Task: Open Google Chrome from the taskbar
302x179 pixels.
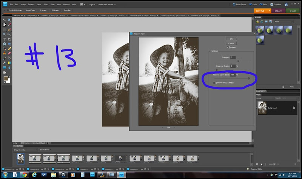Action: pos(24,175)
